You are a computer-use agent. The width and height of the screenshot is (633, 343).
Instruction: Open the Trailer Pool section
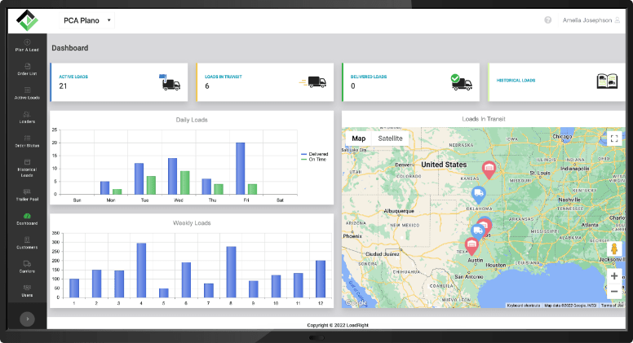point(28,194)
